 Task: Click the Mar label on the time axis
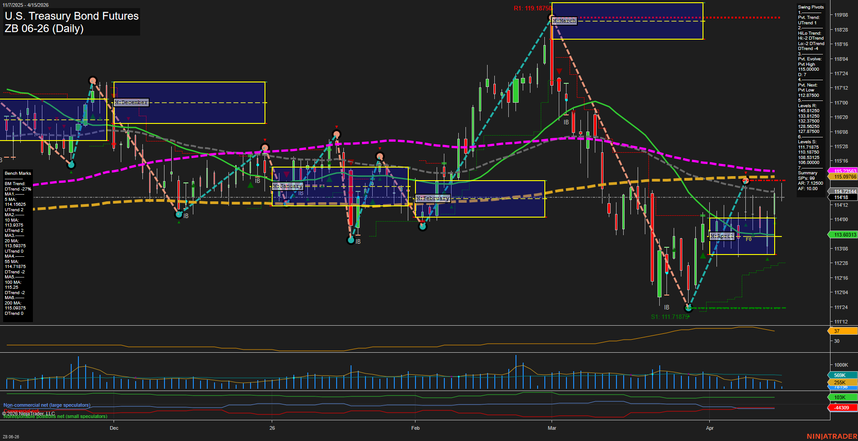(552, 428)
